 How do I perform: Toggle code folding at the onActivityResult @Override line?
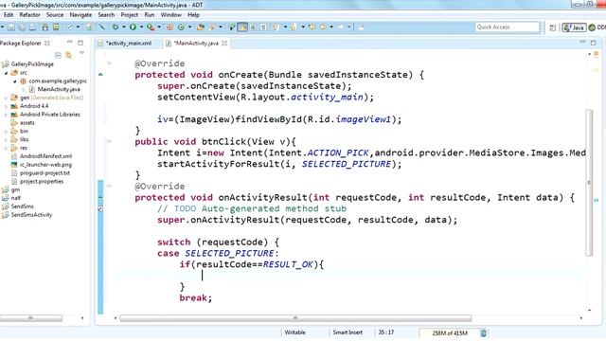click(110, 186)
